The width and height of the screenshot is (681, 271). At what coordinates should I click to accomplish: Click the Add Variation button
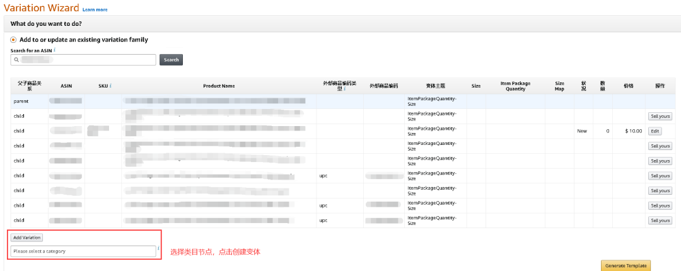(x=27, y=238)
